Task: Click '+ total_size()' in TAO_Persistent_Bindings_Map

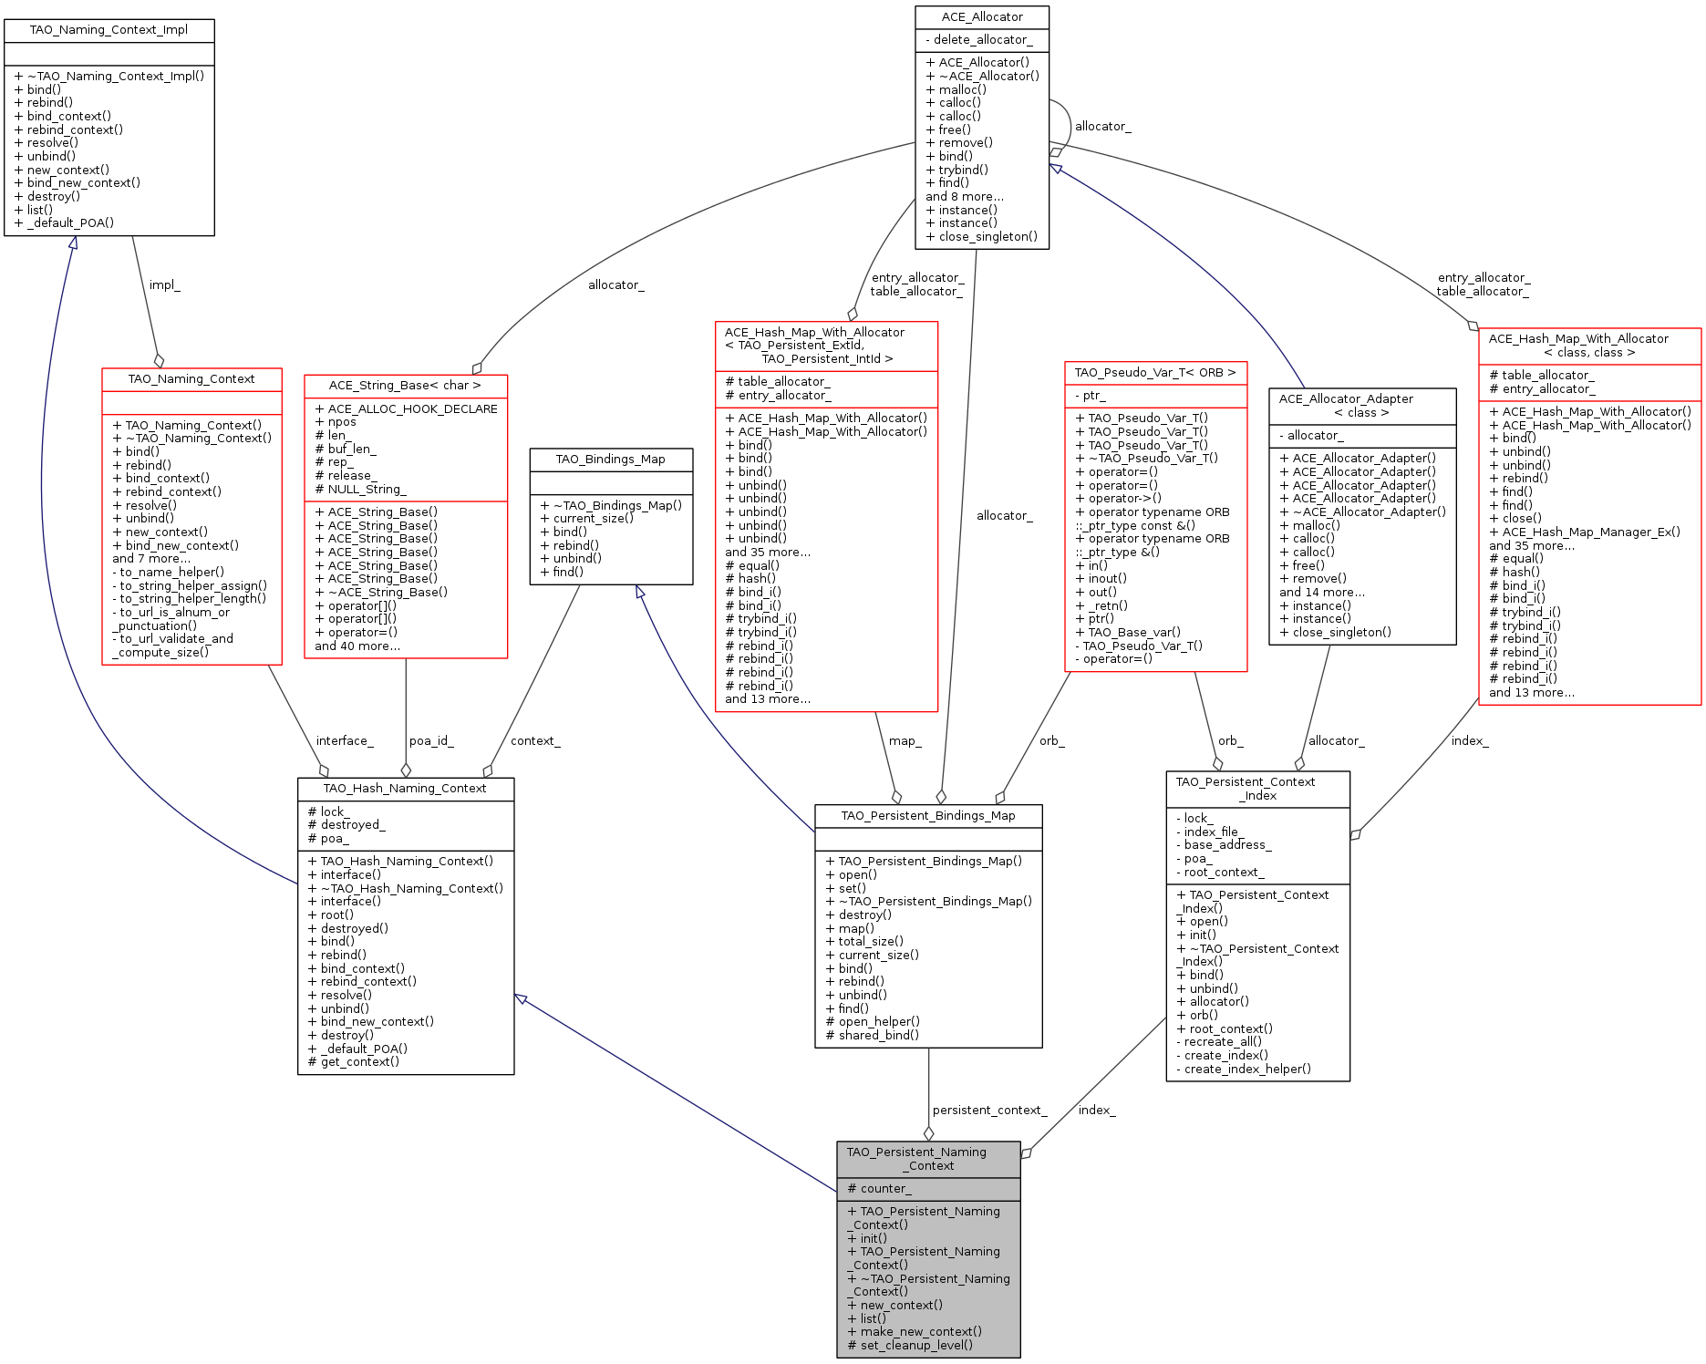Action: point(864,942)
